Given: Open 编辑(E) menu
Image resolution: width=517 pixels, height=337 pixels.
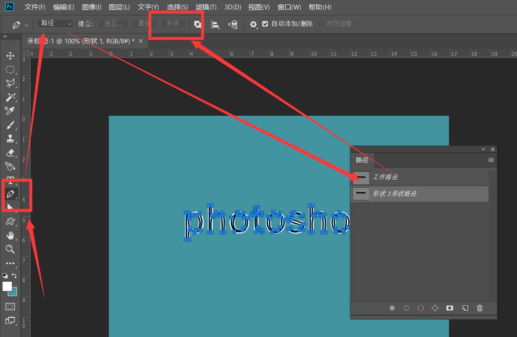Looking at the screenshot, I should tap(64, 7).
